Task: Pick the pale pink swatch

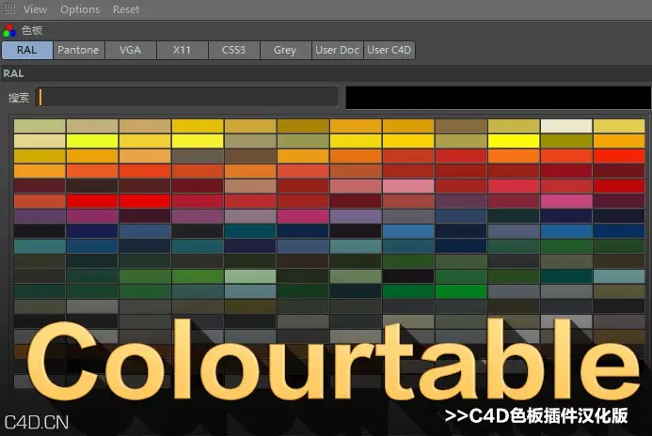Action: tap(408, 186)
